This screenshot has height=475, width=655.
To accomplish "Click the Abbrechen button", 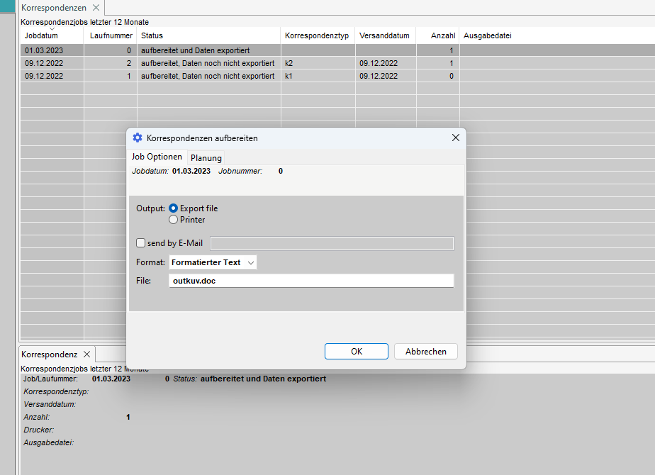I will pyautogui.click(x=426, y=352).
